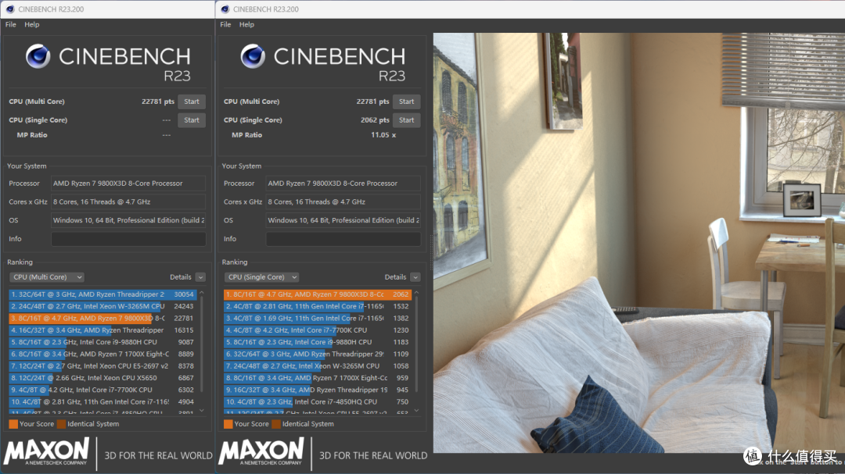Select 11th Gen i7 1532 single core row

(318, 306)
